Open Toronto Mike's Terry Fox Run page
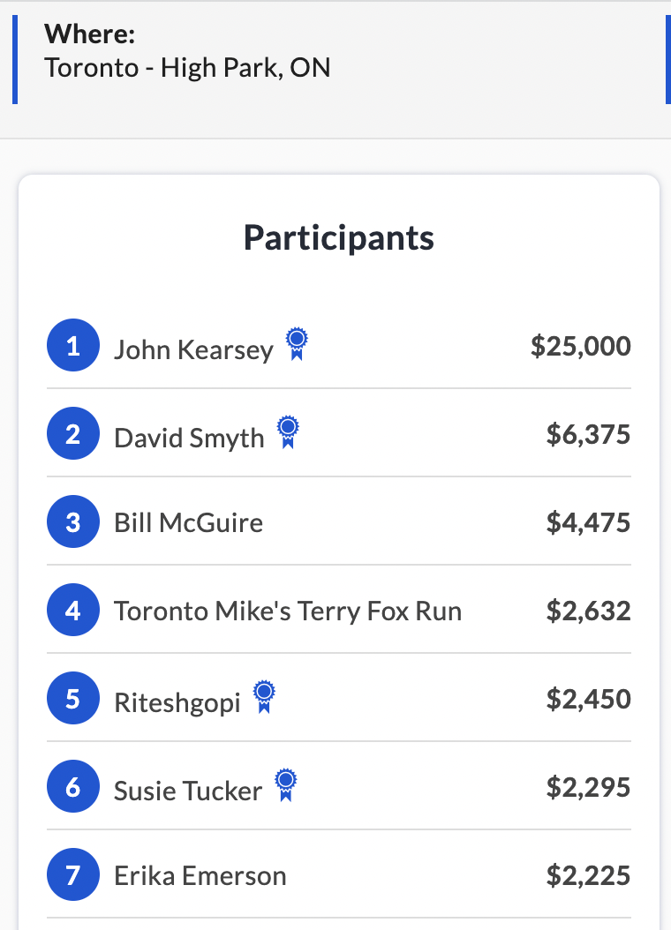The image size is (671, 930). tap(288, 611)
